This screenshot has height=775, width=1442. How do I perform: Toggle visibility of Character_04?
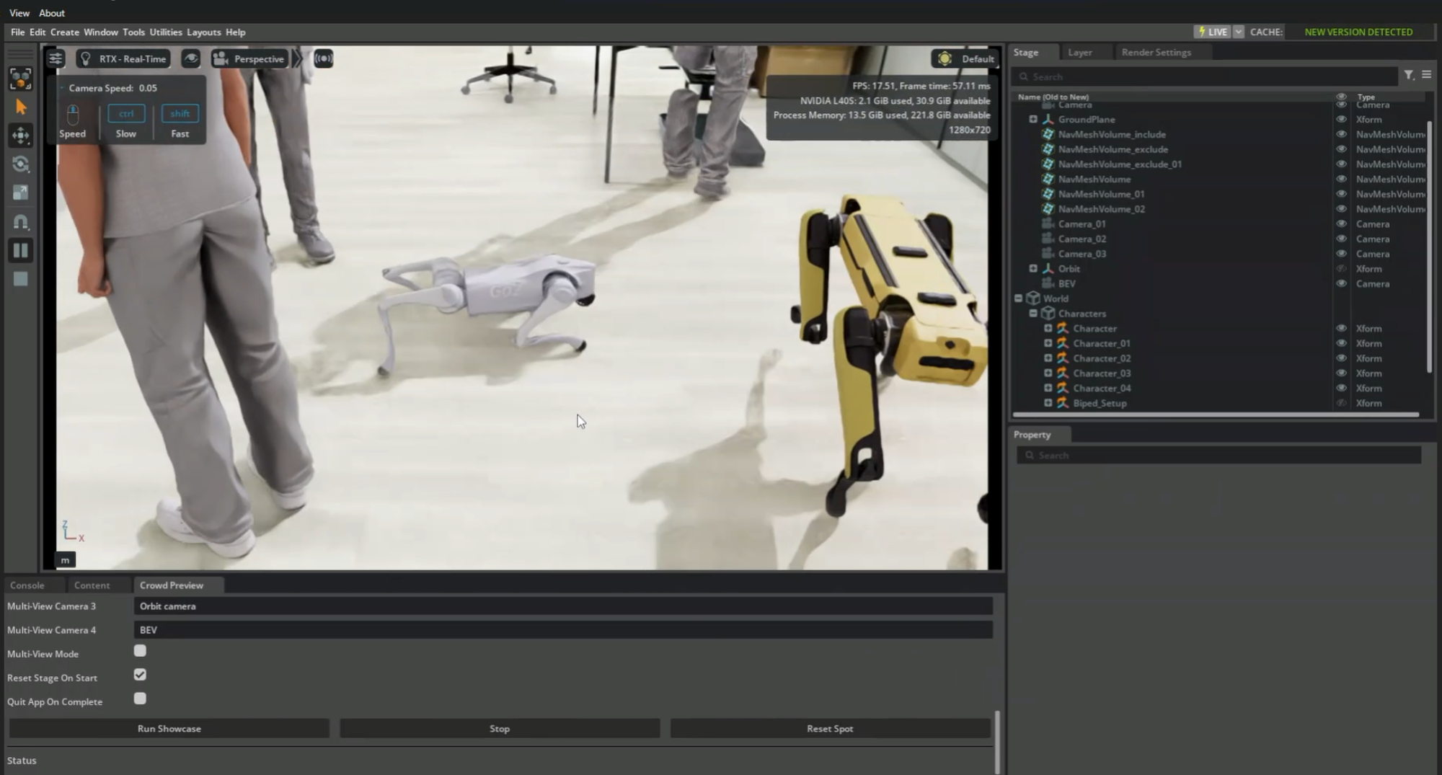click(1341, 388)
